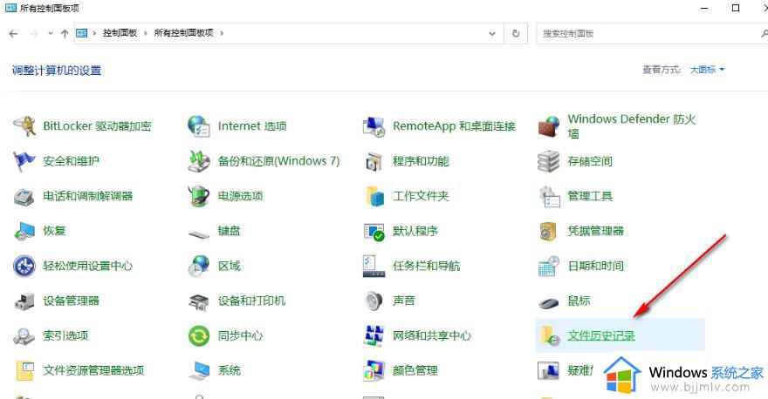This screenshot has height=399, width=768.
Task: Open the 颜色管理 link text
Action: click(x=415, y=370)
